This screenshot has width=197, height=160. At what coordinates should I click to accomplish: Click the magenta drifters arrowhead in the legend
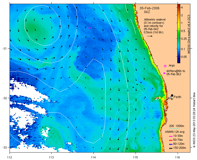click(164, 73)
